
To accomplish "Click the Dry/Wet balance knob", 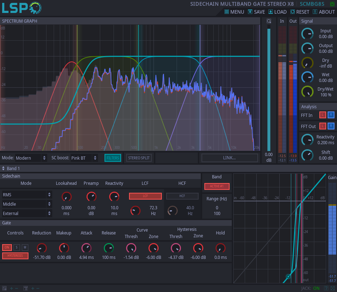I will tap(307, 92).
